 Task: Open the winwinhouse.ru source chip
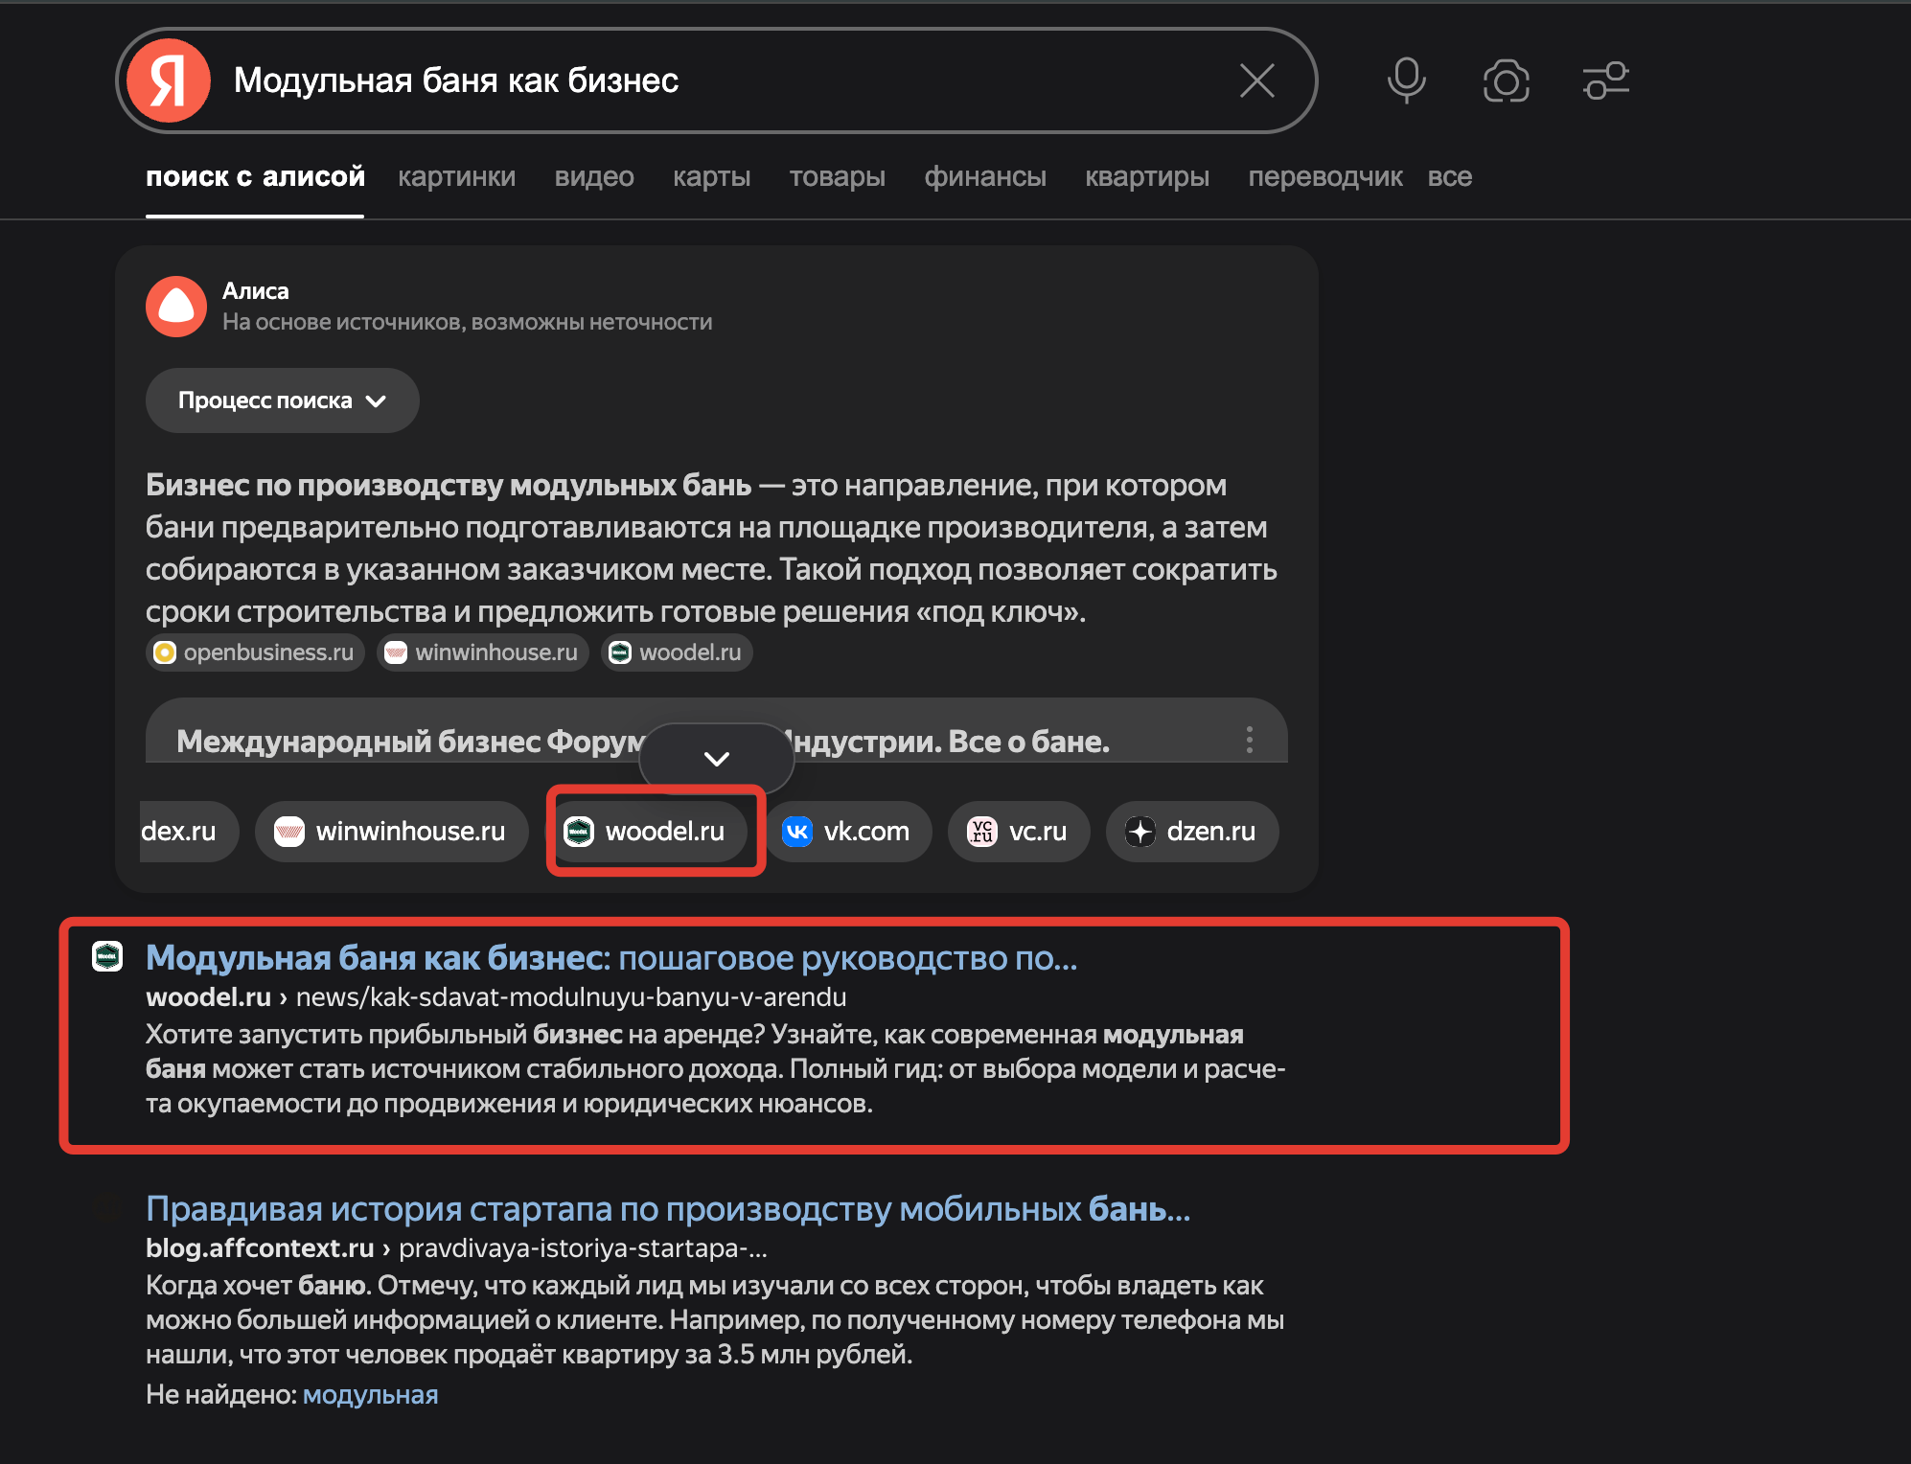click(390, 832)
